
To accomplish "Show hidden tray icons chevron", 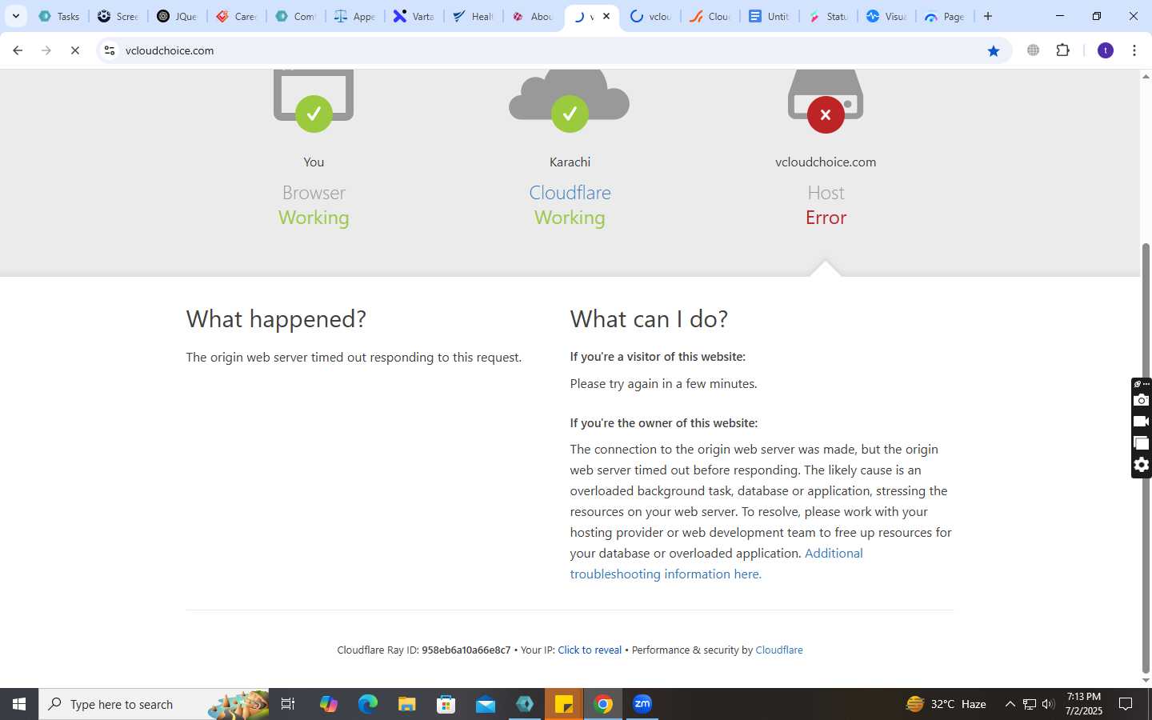I will coord(1010,704).
